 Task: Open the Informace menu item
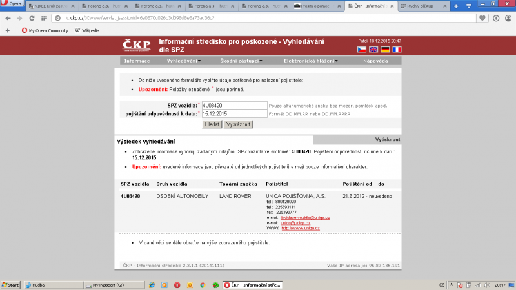click(137, 61)
